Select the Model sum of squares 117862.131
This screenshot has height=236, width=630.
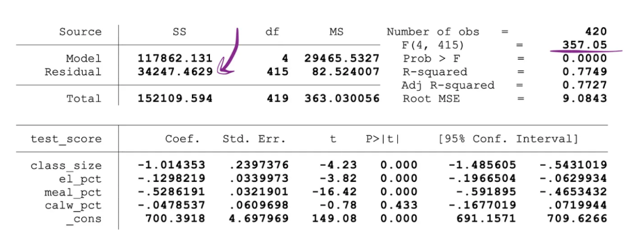[175, 59]
